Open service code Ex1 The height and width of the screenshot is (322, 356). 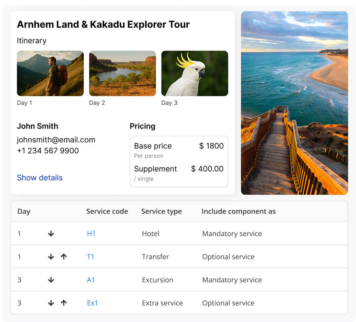(92, 303)
